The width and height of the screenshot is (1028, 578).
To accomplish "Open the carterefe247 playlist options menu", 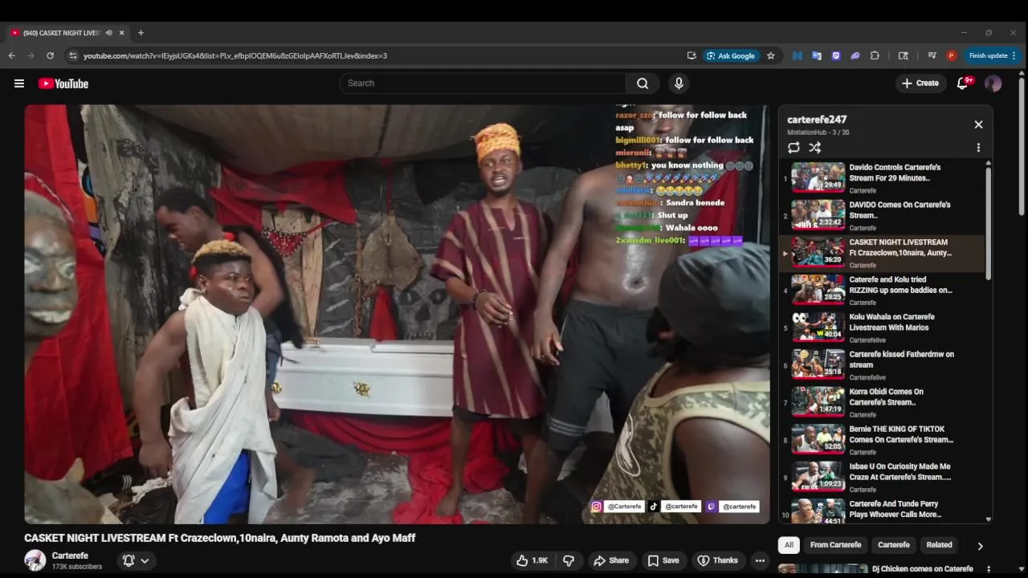I will point(978,148).
